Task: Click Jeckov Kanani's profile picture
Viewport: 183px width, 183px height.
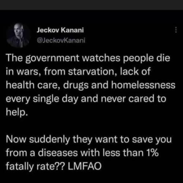Action: 18,35
